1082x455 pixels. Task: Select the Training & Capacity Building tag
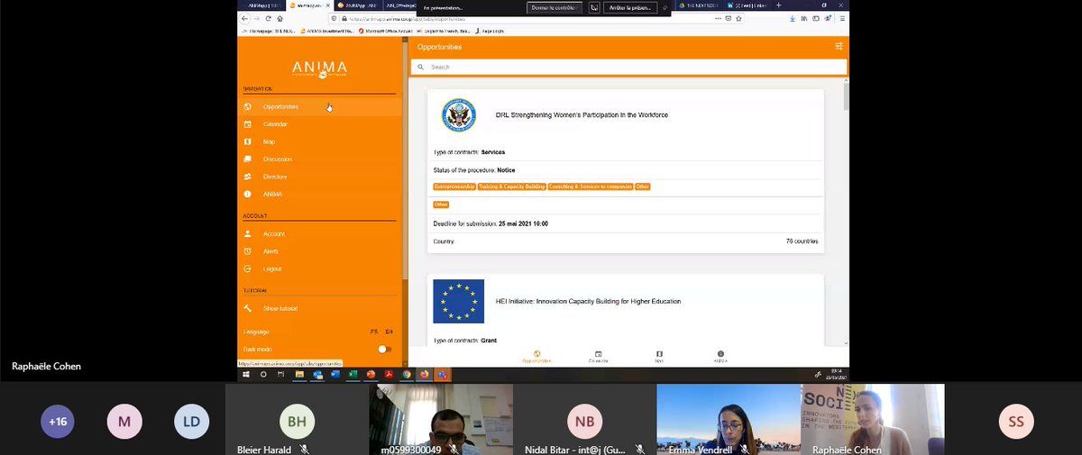[511, 187]
